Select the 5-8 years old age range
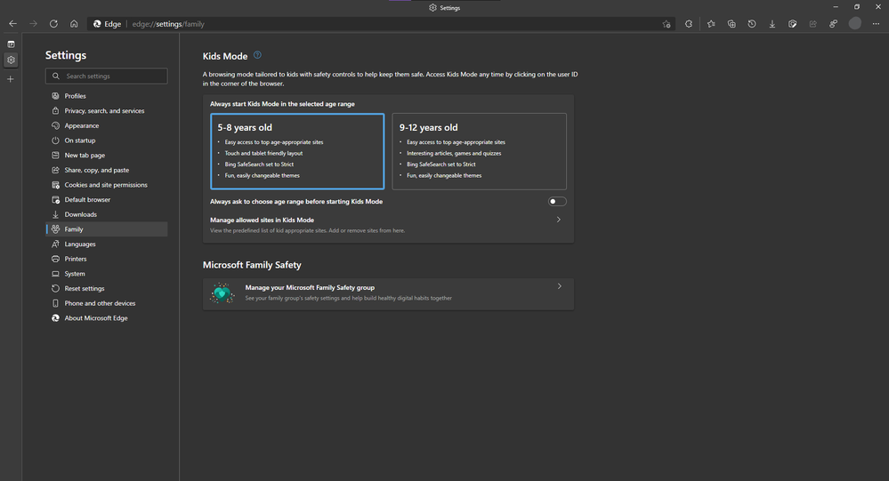The image size is (889, 481). coord(297,151)
